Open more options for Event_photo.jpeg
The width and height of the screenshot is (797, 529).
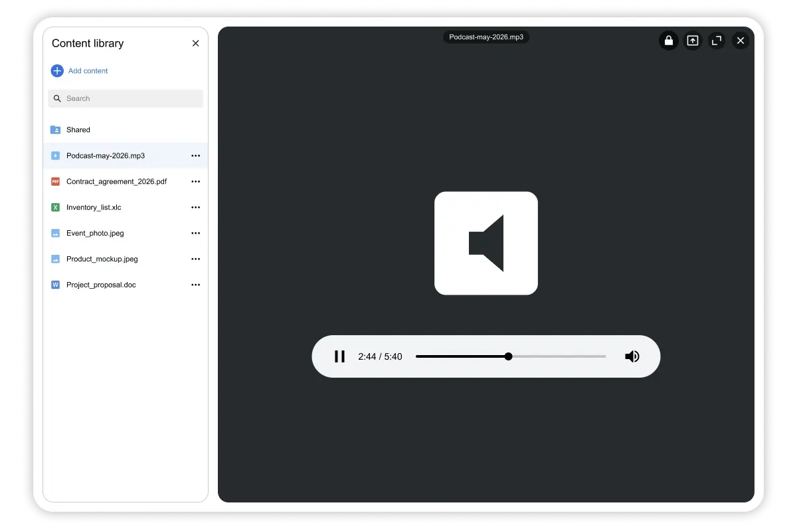pos(195,233)
